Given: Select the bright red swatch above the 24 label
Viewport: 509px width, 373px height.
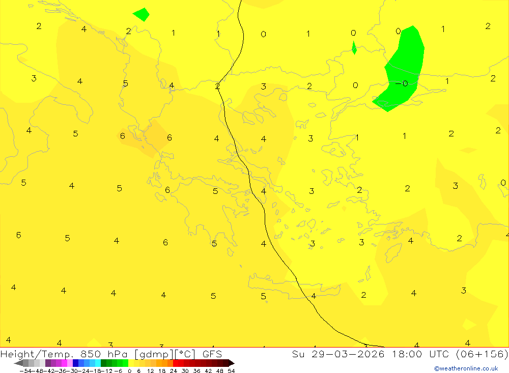Looking at the screenshot, I should tap(176, 363).
